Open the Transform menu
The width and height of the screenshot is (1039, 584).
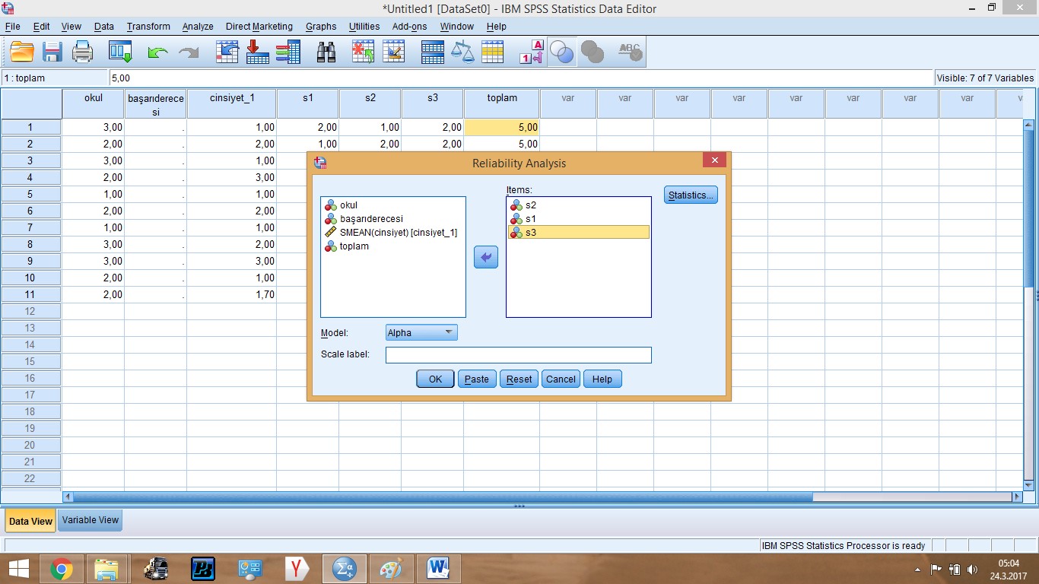(148, 26)
